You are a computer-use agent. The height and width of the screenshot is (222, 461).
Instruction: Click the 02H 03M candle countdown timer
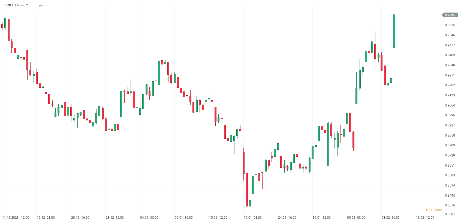click(434, 210)
